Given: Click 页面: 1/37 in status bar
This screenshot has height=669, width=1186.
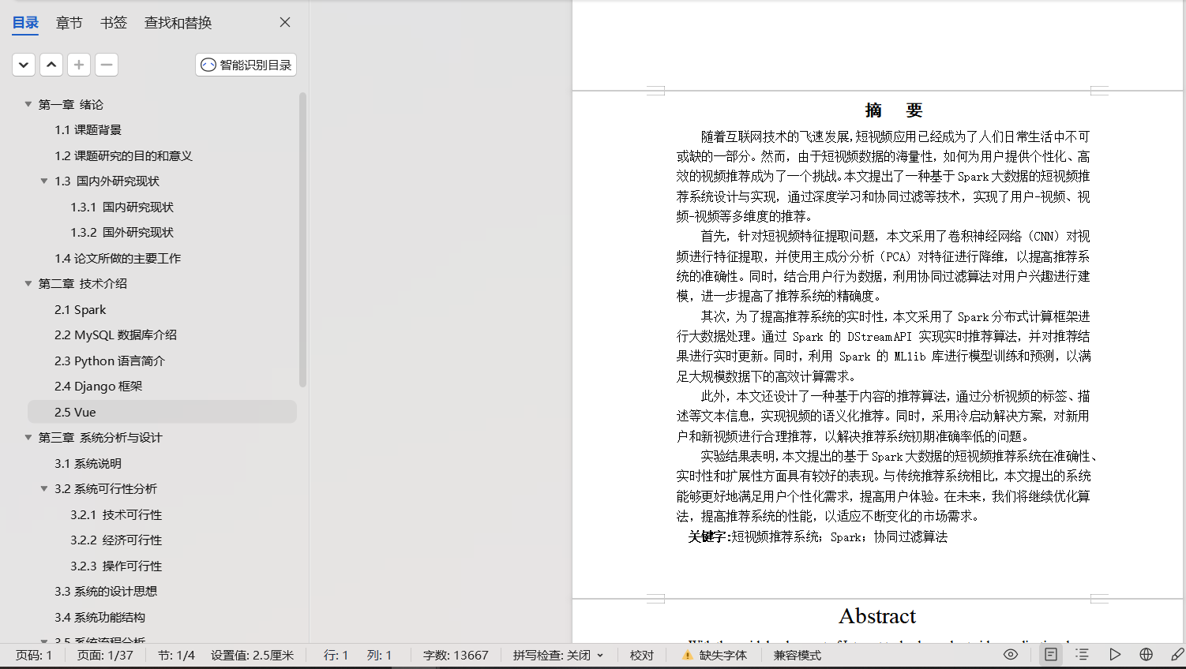Looking at the screenshot, I should 105,655.
